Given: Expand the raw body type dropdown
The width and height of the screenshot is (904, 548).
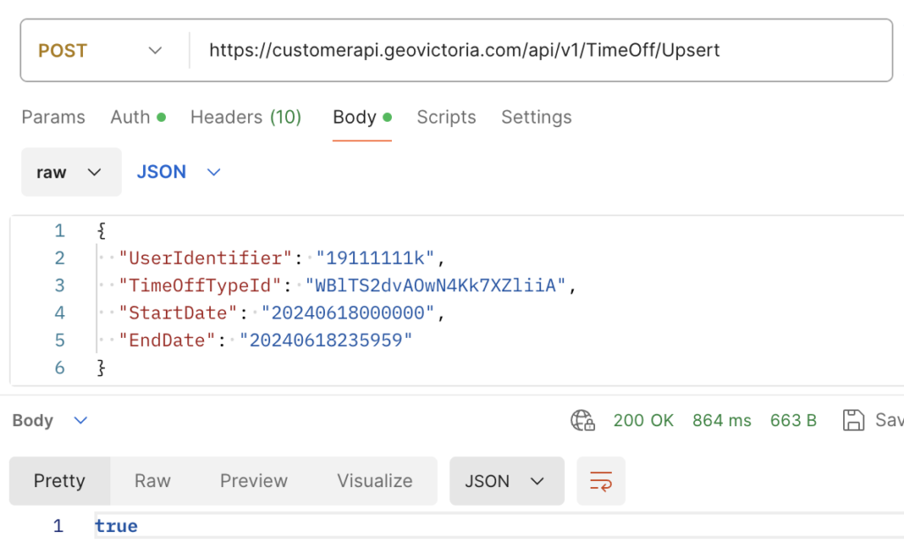Looking at the screenshot, I should (x=71, y=172).
